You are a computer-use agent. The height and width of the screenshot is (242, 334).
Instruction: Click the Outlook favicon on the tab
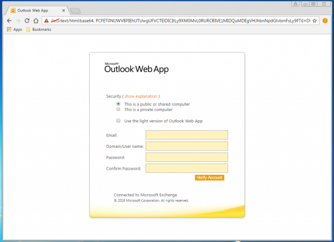(x=13, y=10)
